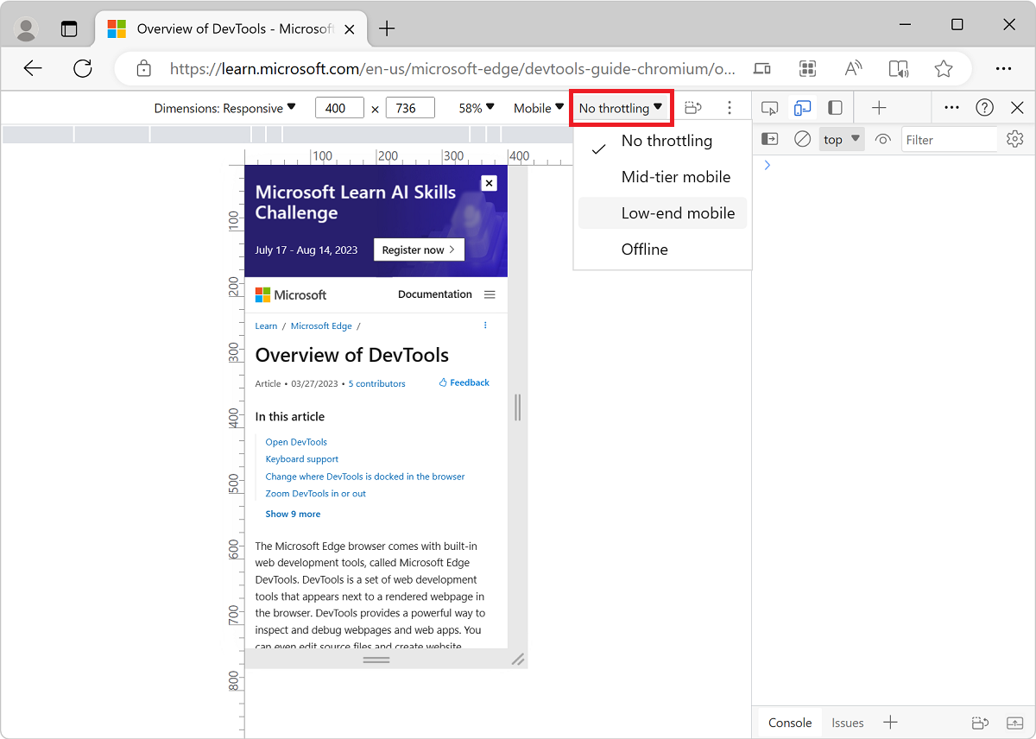The width and height of the screenshot is (1036, 739).
Task: Open console settings with the gear icon
Action: 1015,138
